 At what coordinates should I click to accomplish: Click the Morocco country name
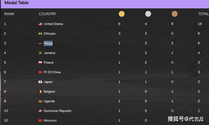50,120
